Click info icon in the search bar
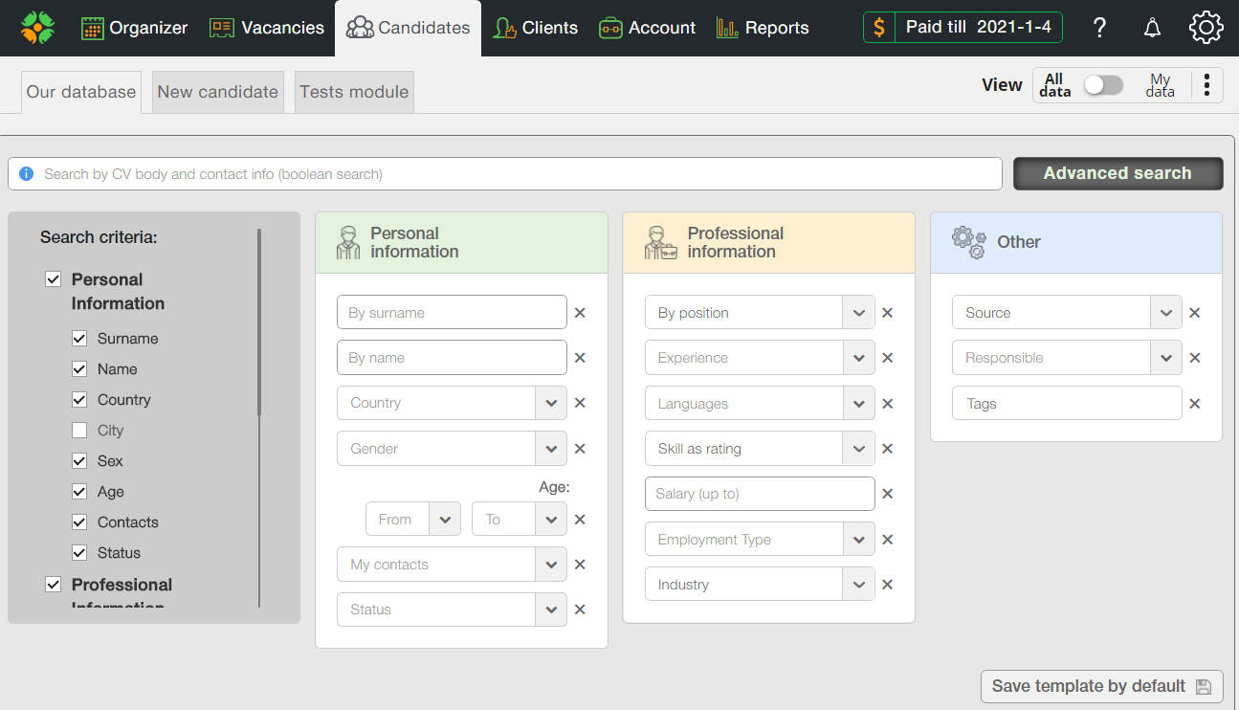1239x710 pixels. point(27,174)
